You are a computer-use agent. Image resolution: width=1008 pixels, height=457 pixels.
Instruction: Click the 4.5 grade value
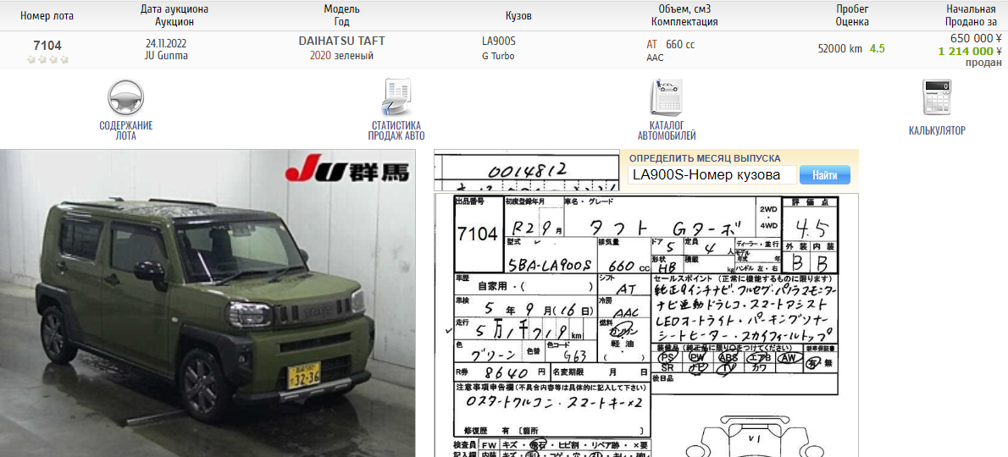[x=877, y=49]
